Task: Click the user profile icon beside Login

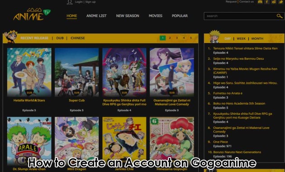Action: [70, 2]
